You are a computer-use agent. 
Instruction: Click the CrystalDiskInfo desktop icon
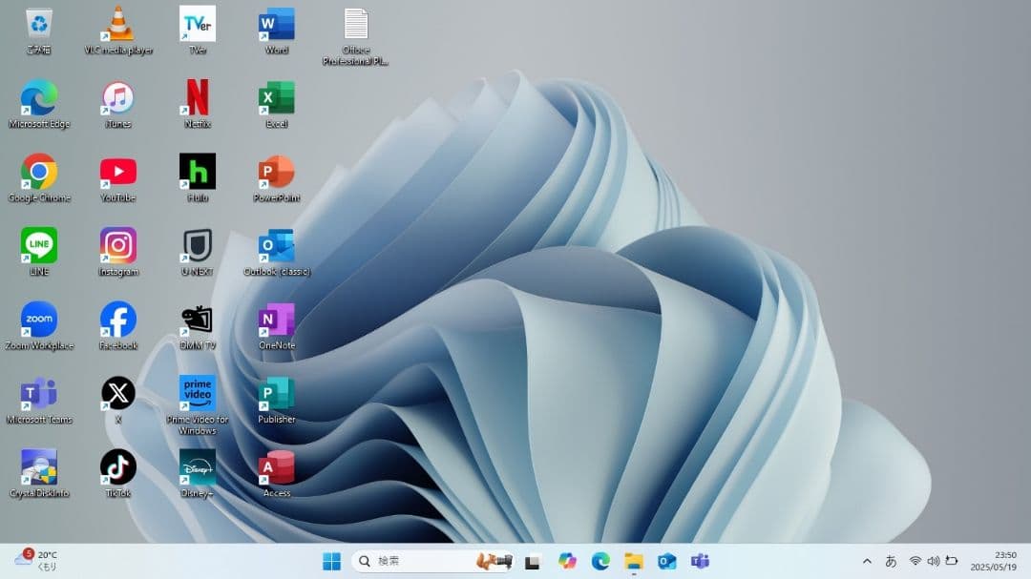tap(39, 467)
